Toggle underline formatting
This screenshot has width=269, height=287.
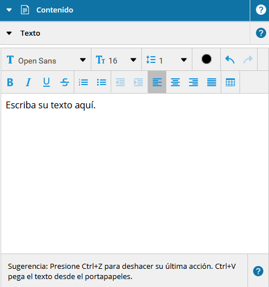[x=47, y=82]
